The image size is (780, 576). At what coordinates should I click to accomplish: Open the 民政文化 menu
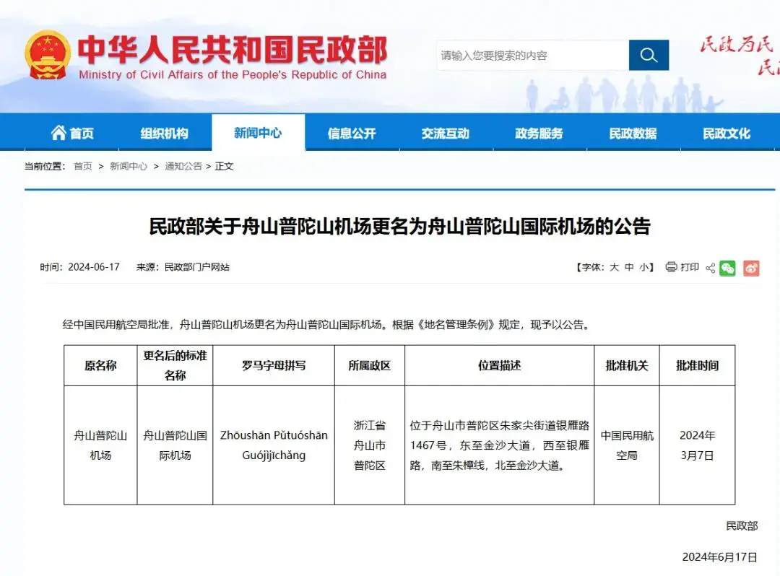pyautogui.click(x=727, y=132)
